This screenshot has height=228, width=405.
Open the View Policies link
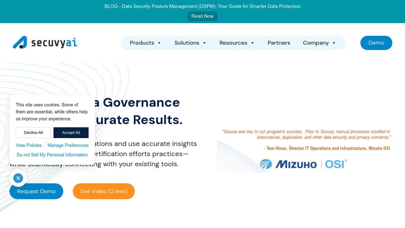(x=29, y=145)
